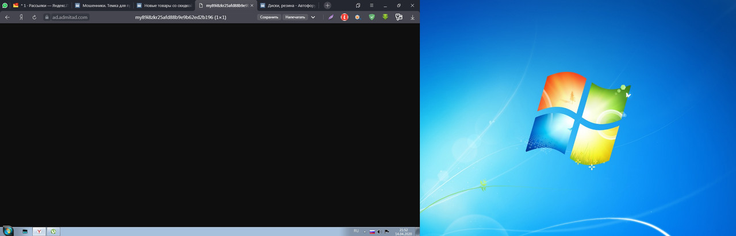Close the my89i8zkr25afd88b9e9b tab
This screenshot has width=736, height=236.
pos(252,5)
